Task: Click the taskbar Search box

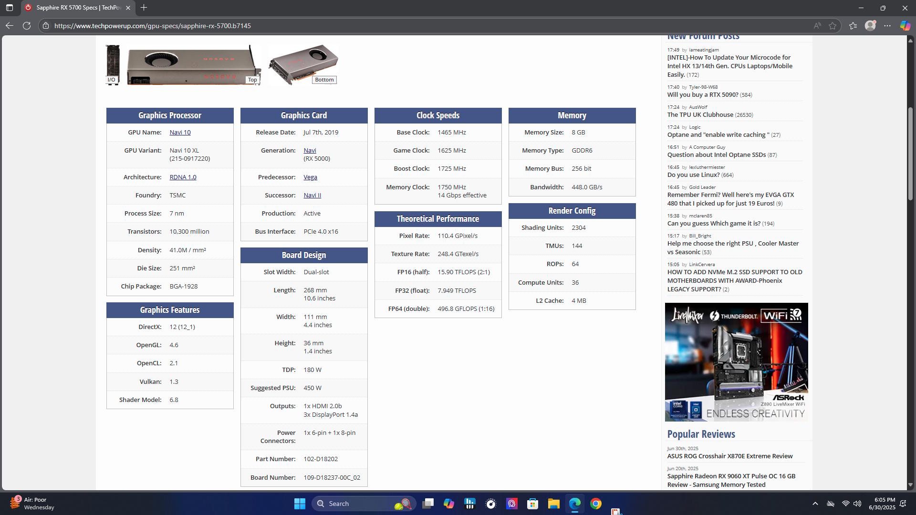Action: click(364, 504)
